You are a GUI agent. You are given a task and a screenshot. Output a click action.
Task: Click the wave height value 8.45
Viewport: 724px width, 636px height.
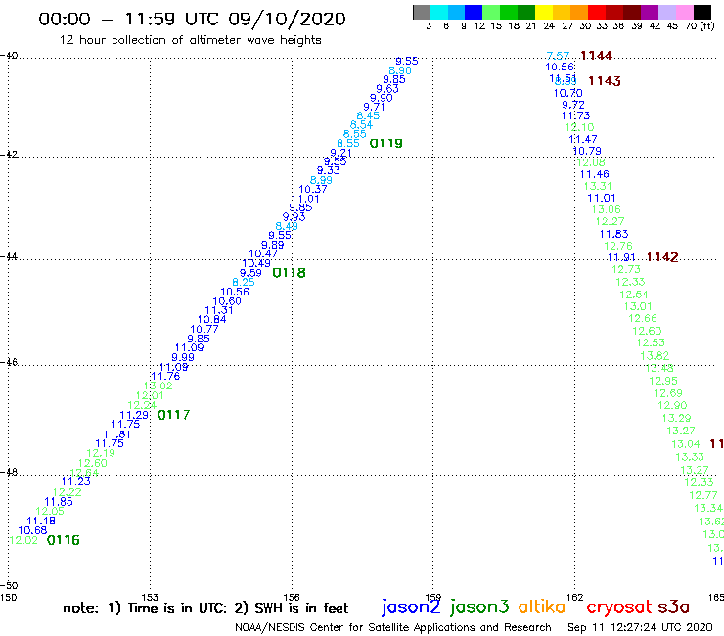[368, 115]
